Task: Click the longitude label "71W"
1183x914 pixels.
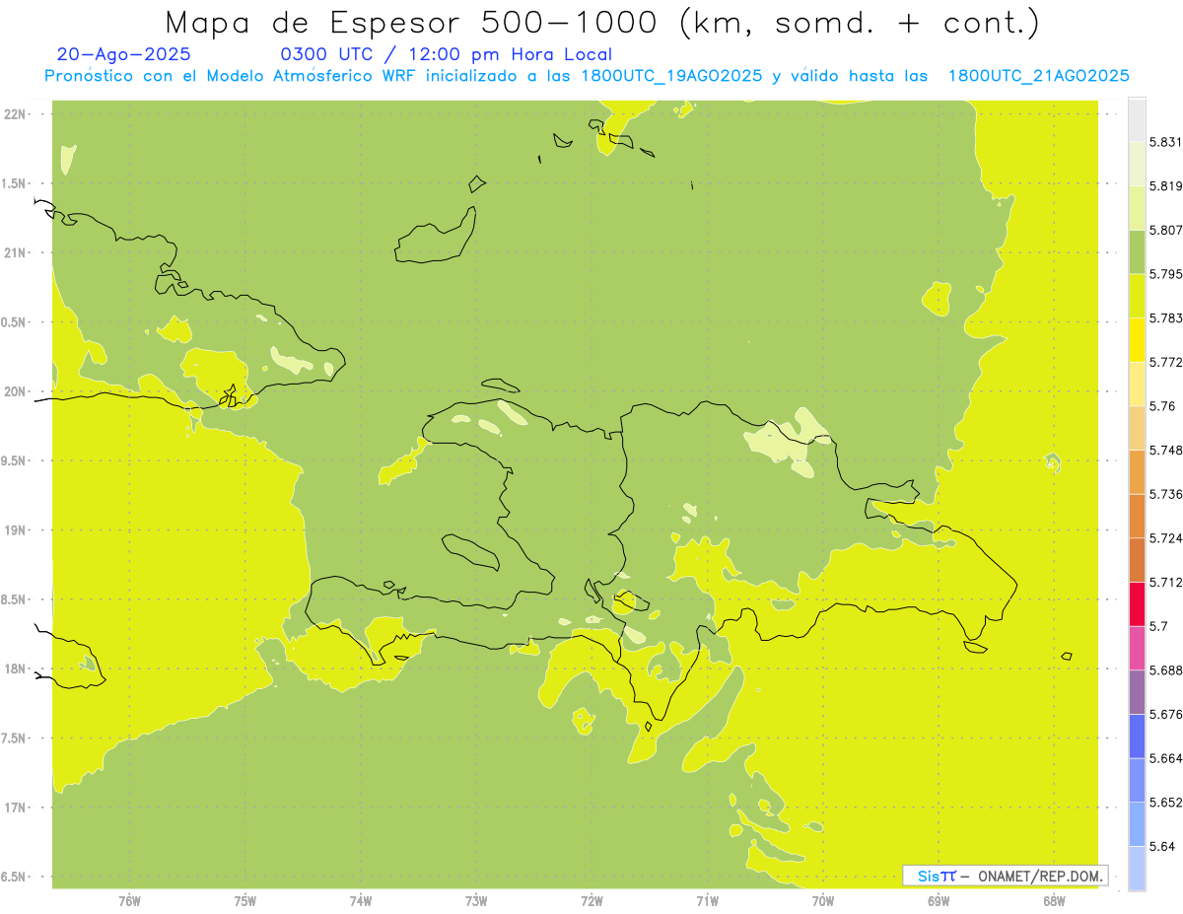Action: click(x=707, y=900)
